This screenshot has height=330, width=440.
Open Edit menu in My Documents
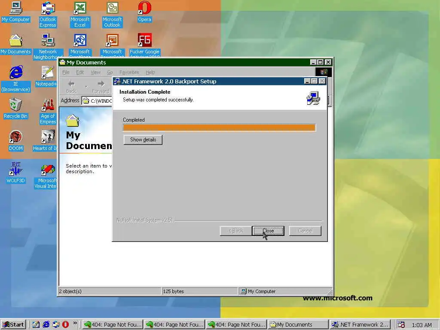click(x=80, y=72)
